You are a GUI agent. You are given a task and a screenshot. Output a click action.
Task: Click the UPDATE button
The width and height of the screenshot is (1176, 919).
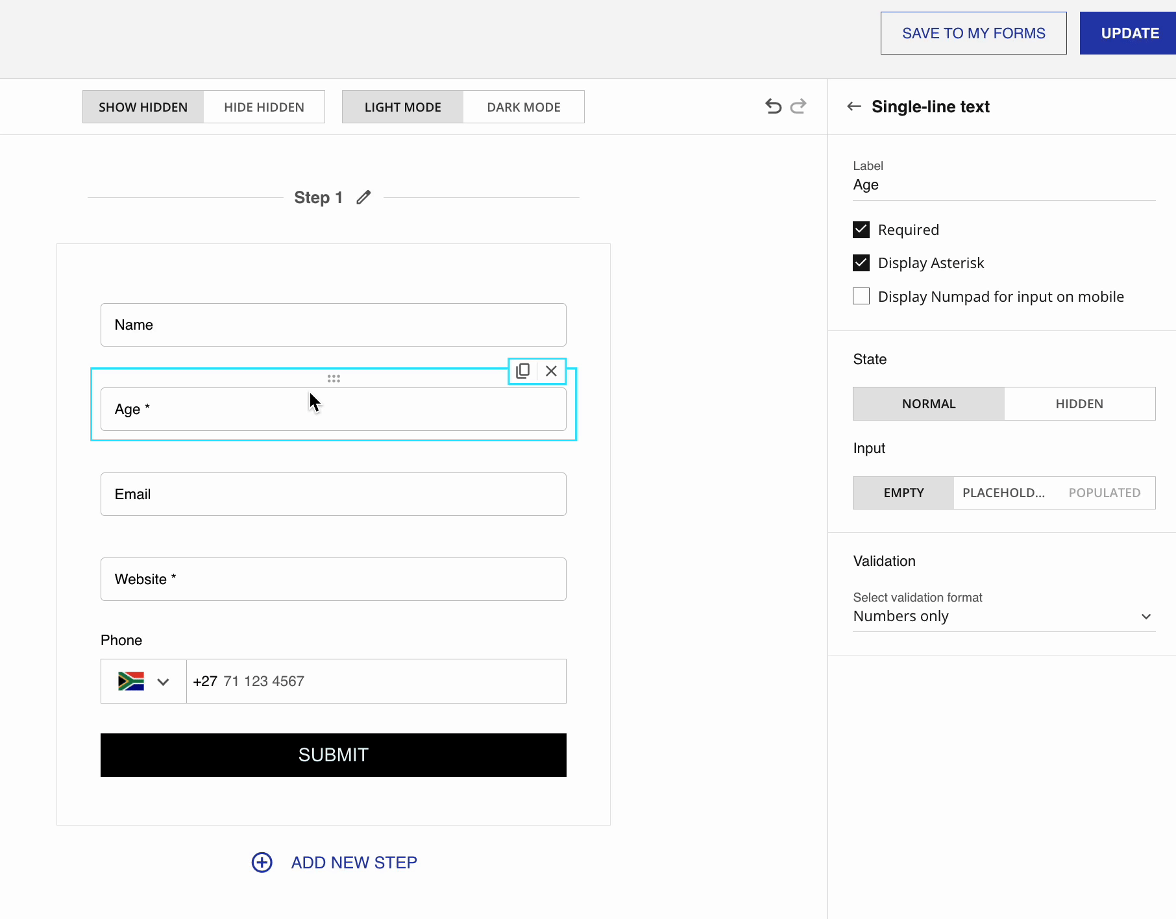(1129, 33)
